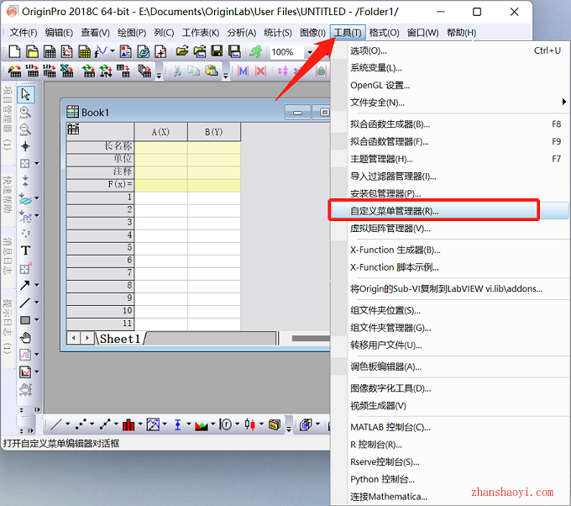
Task: Open the 绘图(P) menu
Action: point(132,33)
